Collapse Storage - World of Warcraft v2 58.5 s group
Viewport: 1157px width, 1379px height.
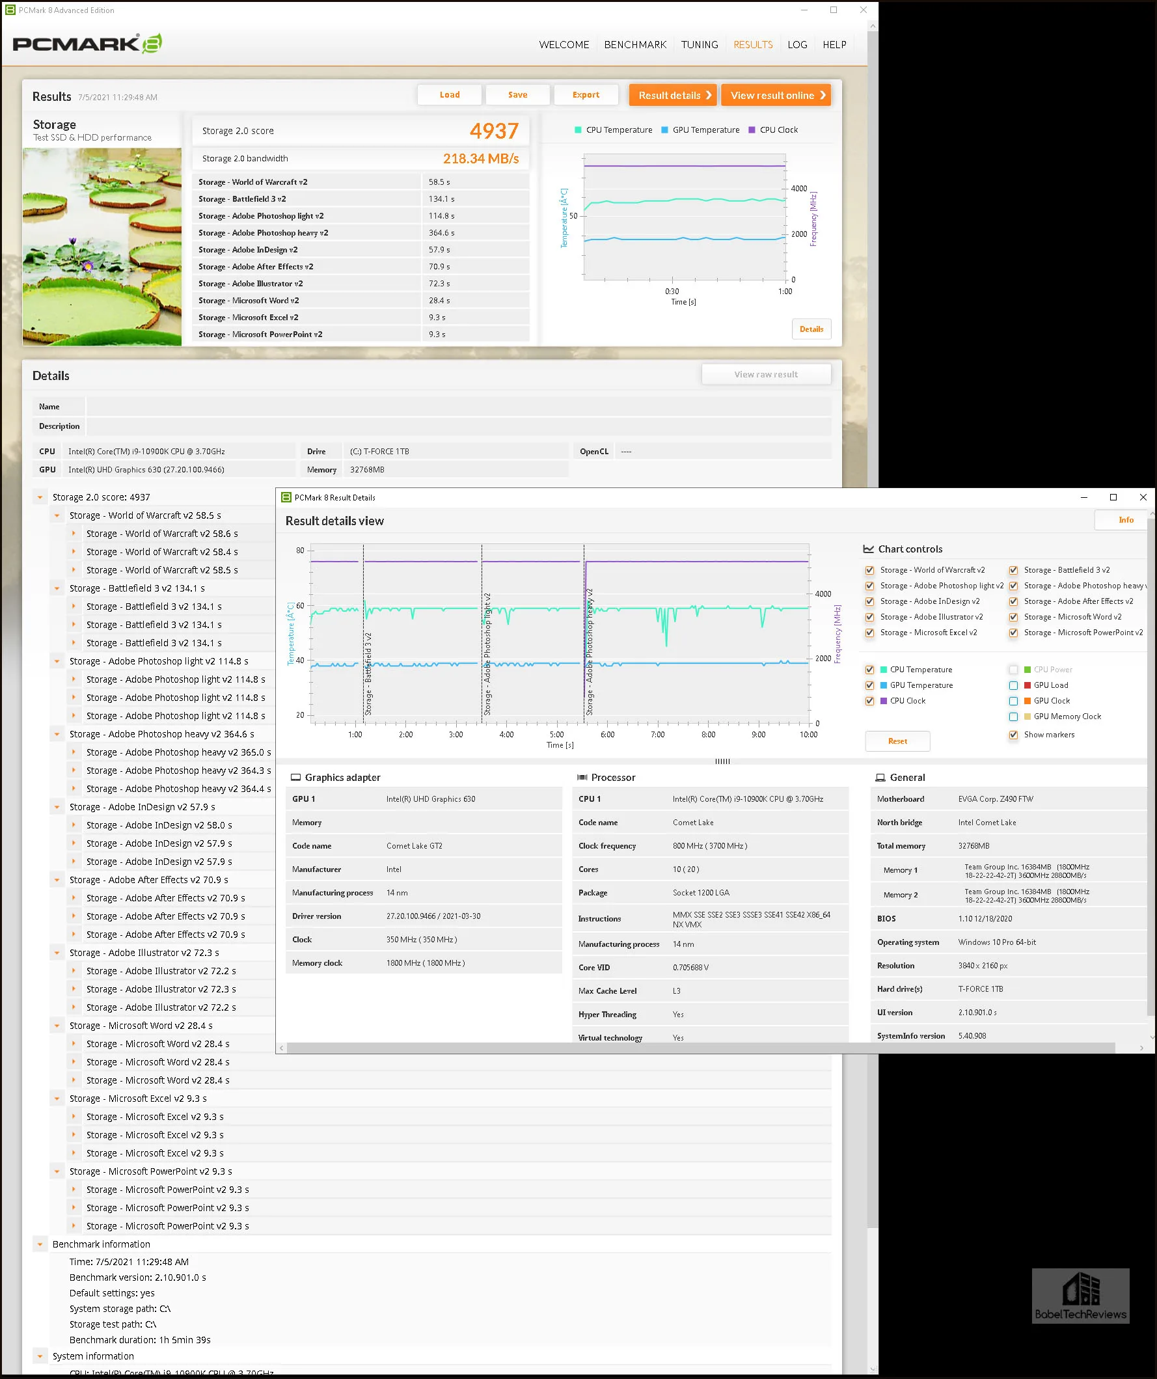[57, 515]
